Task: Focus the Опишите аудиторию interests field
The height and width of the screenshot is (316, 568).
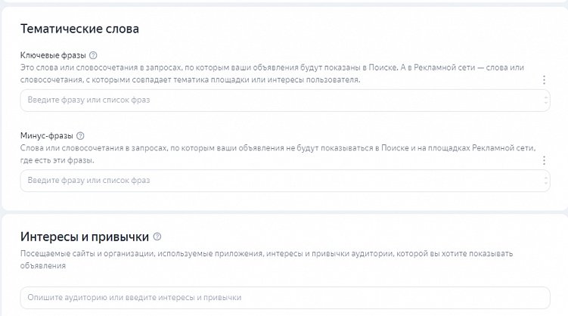Action: pos(285,298)
